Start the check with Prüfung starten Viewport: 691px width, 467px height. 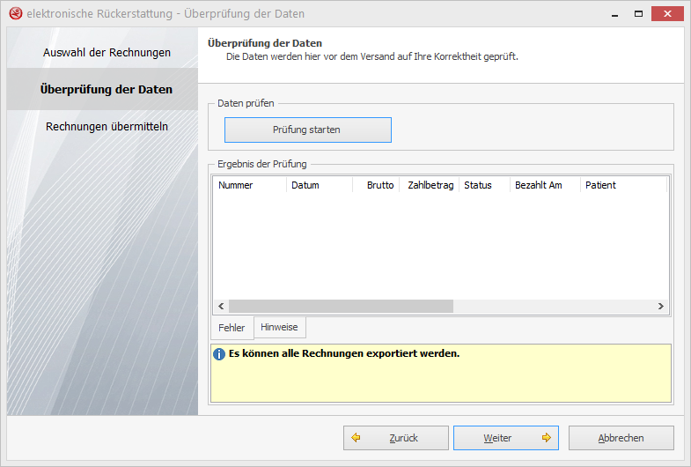pyautogui.click(x=306, y=130)
